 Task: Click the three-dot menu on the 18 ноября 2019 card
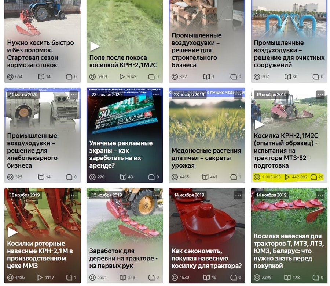(x=74, y=195)
